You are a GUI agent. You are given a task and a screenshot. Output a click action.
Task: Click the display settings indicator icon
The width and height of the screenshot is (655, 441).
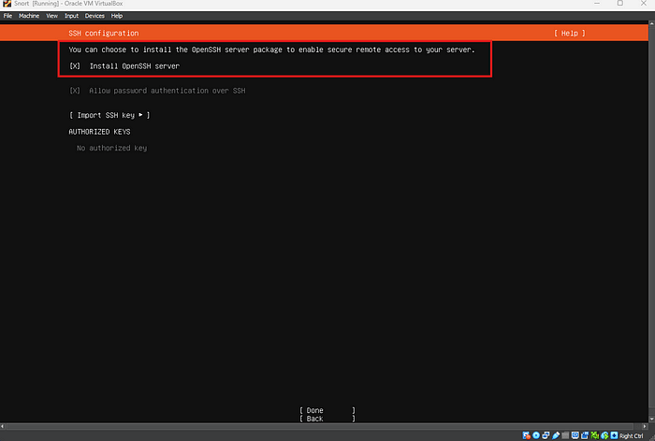coord(575,435)
